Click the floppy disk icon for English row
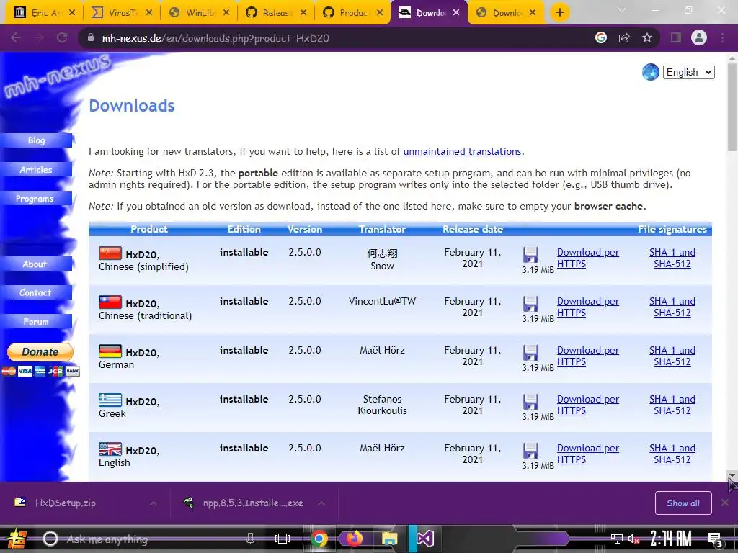 point(530,451)
